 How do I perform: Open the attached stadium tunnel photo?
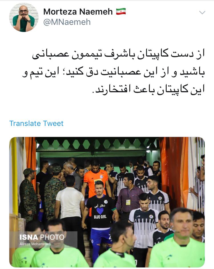pos(107,202)
